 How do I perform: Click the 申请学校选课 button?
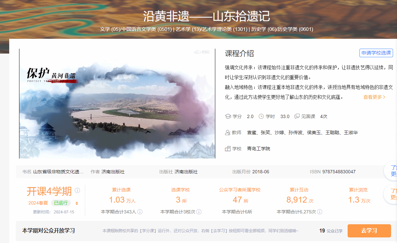tap(376, 53)
